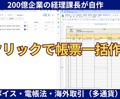The width and height of the screenshot is (120, 99).
Task: Open the name box dropdown arrow
Action: click(67, 22)
